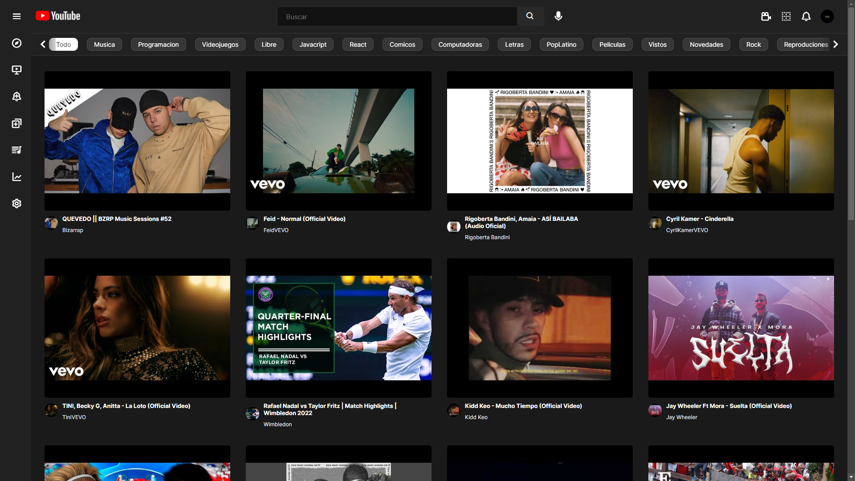Select the PopLatino filter chip

tap(561, 45)
